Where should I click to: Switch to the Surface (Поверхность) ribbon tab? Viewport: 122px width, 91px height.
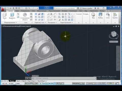[25, 11]
